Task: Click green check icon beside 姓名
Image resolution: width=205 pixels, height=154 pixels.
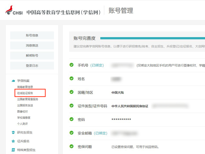Action: (x=71, y=79)
